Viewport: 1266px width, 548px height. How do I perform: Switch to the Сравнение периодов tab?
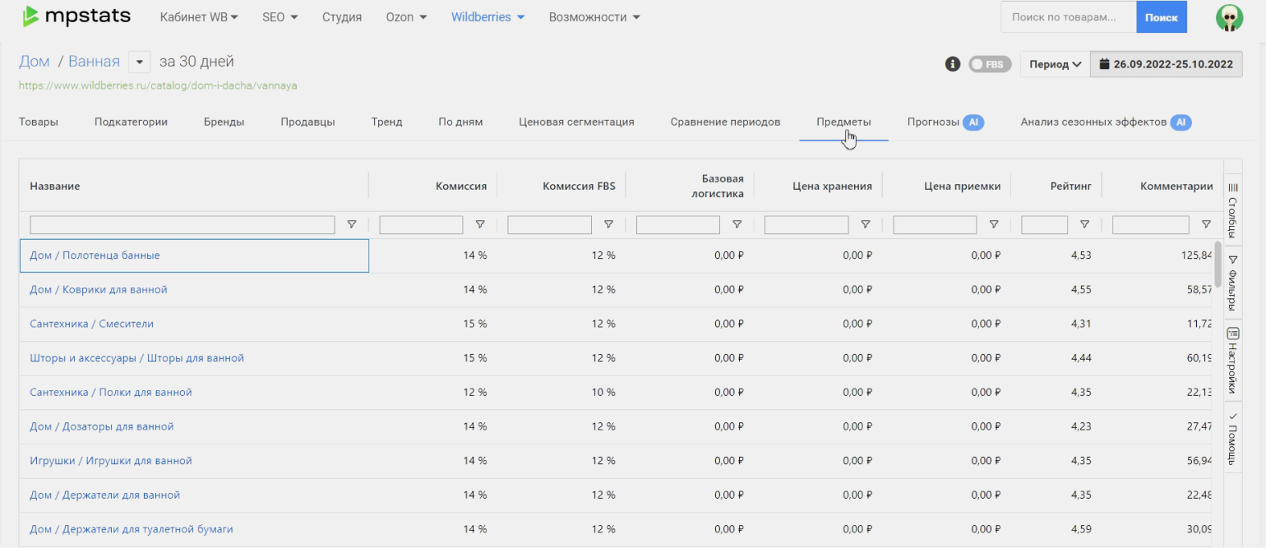click(725, 122)
